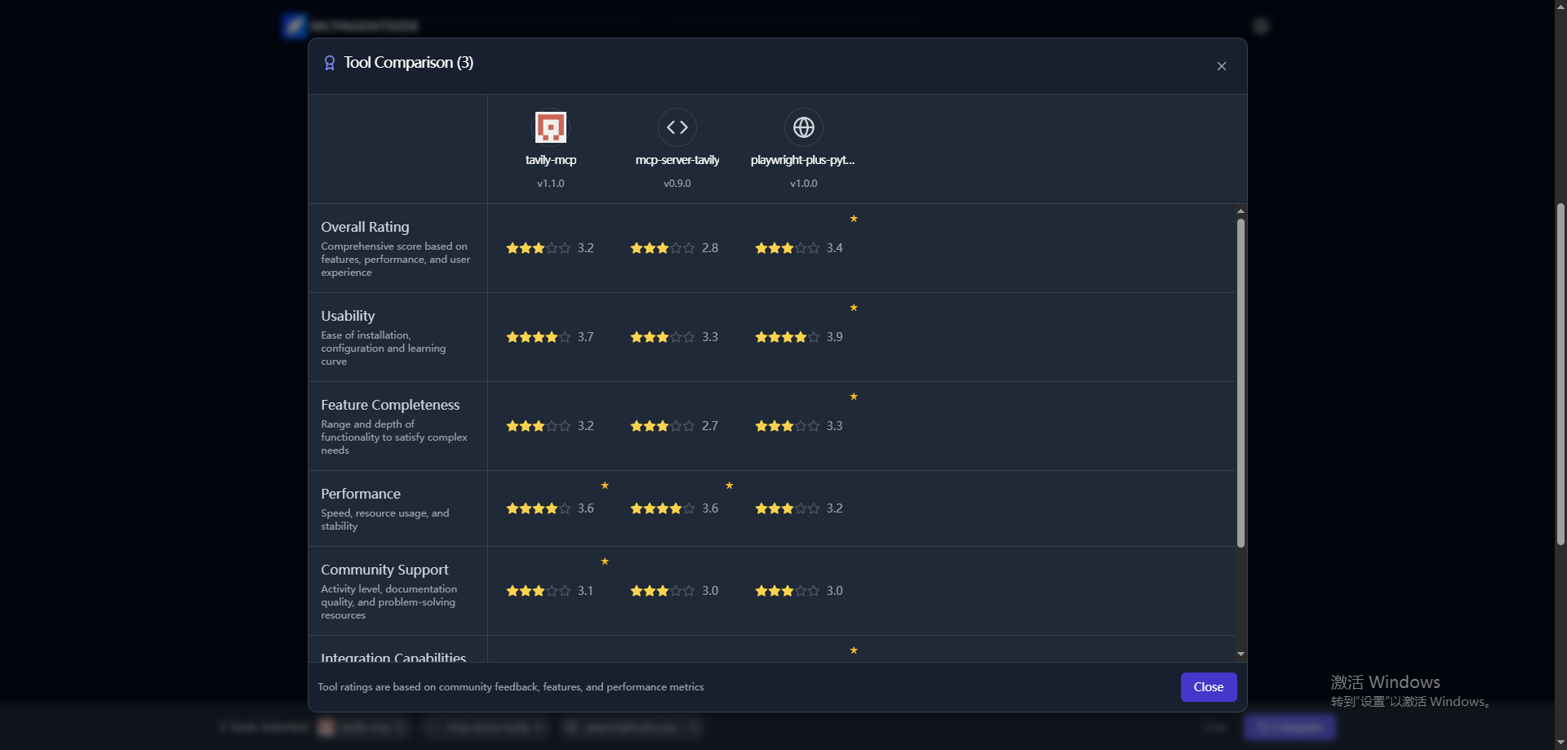Click the Overall Rating row heading
Image resolution: width=1567 pixels, height=750 pixels.
365,227
